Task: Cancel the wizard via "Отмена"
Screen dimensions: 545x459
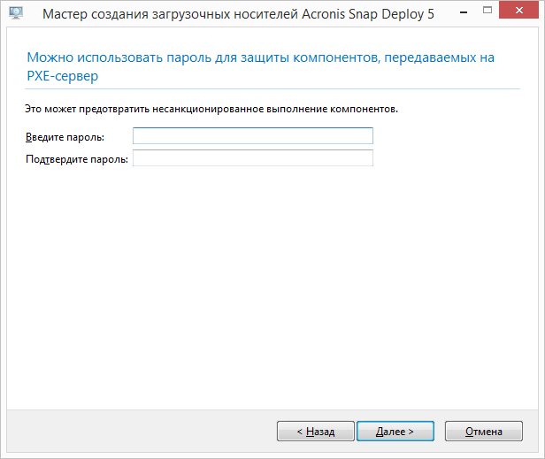Action: [483, 432]
